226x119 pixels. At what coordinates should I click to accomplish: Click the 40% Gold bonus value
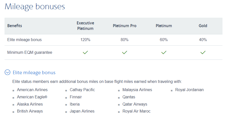203,40
